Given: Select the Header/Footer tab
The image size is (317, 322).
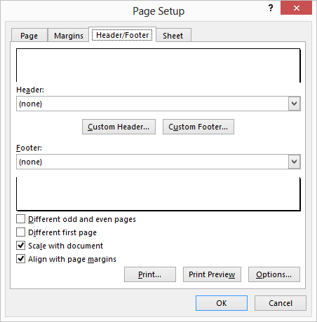Looking at the screenshot, I should tap(122, 35).
